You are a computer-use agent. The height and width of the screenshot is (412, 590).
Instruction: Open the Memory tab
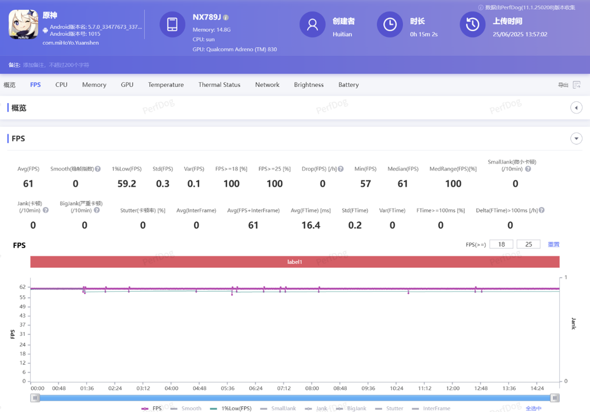(x=94, y=85)
